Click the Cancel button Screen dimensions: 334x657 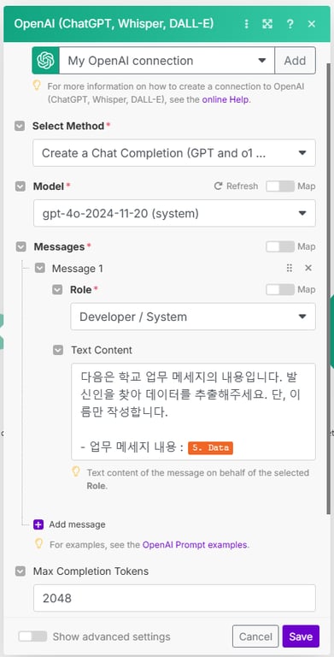coord(255,636)
